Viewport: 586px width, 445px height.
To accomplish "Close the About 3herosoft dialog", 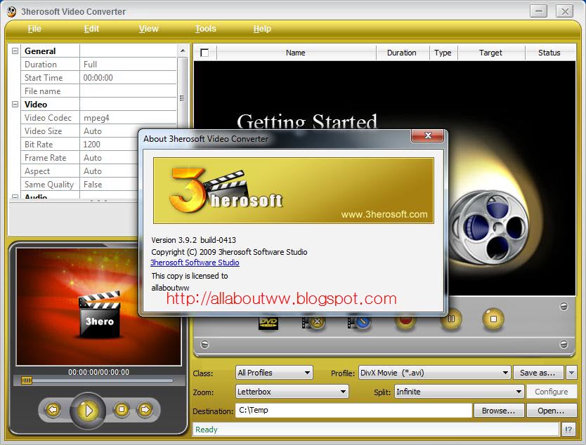I will point(427,135).
